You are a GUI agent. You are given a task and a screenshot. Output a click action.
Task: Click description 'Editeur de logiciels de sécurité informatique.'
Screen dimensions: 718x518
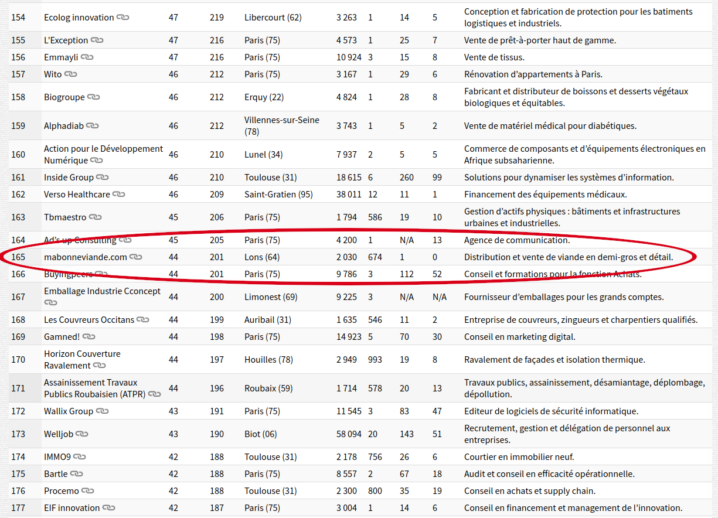click(x=552, y=411)
